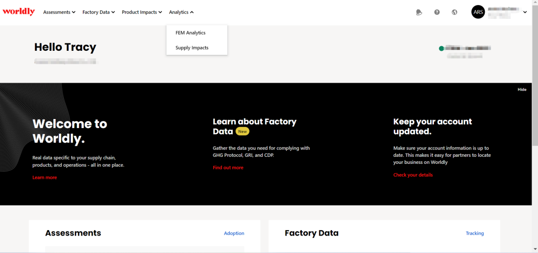This screenshot has width=538, height=253.
Task: Click the green status dot
Action: point(441,48)
